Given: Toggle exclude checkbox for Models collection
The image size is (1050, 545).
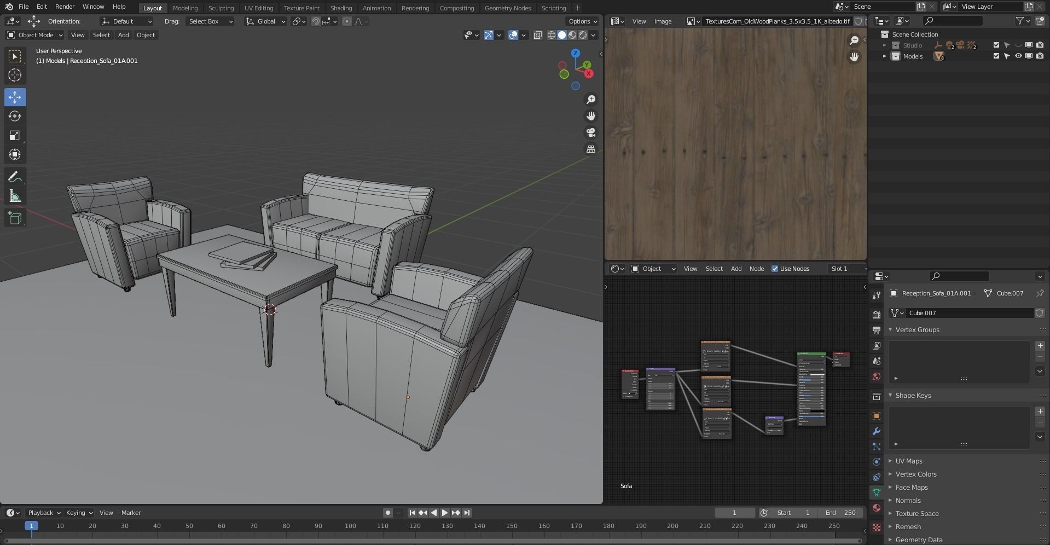Looking at the screenshot, I should click(996, 56).
